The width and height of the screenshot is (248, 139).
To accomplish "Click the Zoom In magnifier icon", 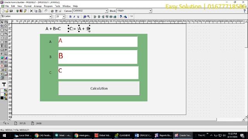I will (x=84, y=17).
